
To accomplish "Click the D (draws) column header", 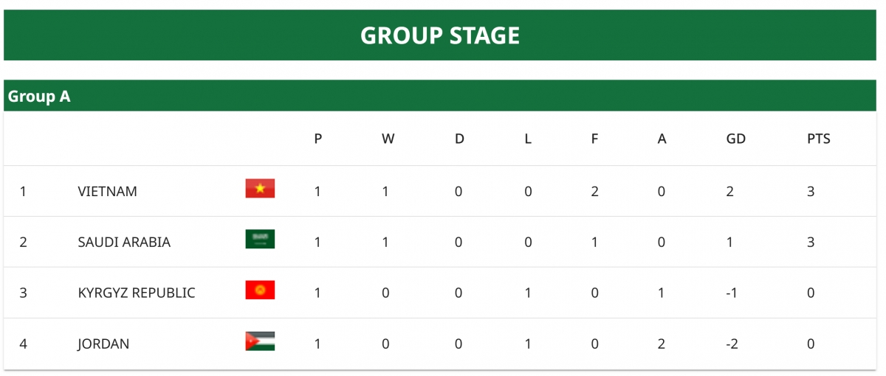I will [x=459, y=139].
